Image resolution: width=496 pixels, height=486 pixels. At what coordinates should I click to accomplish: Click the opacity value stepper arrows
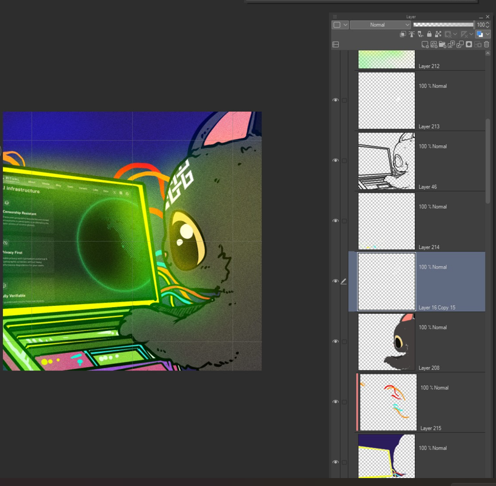click(487, 24)
